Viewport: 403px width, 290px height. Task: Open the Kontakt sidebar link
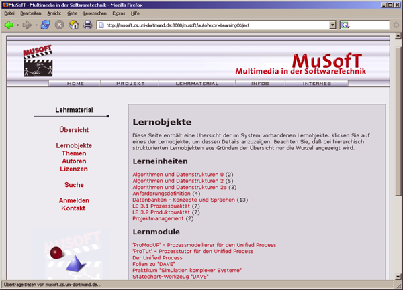pos(73,208)
